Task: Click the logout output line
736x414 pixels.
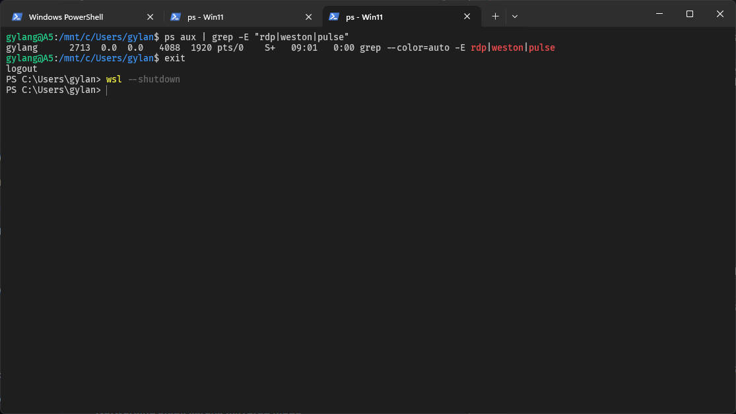Action: pos(22,69)
